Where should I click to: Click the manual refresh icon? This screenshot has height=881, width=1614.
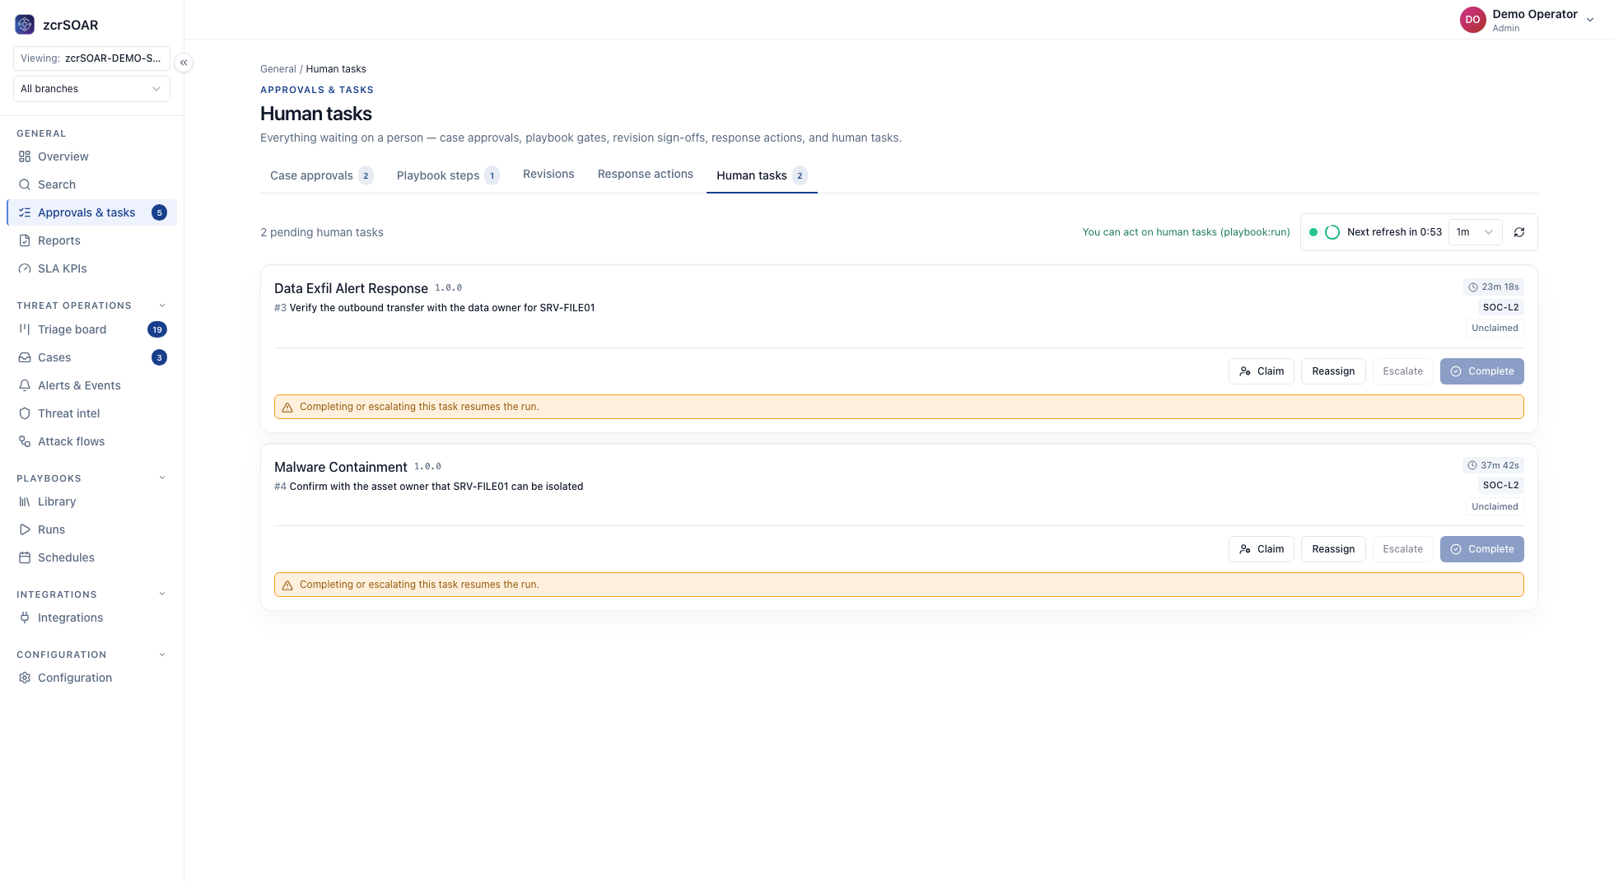(x=1519, y=232)
